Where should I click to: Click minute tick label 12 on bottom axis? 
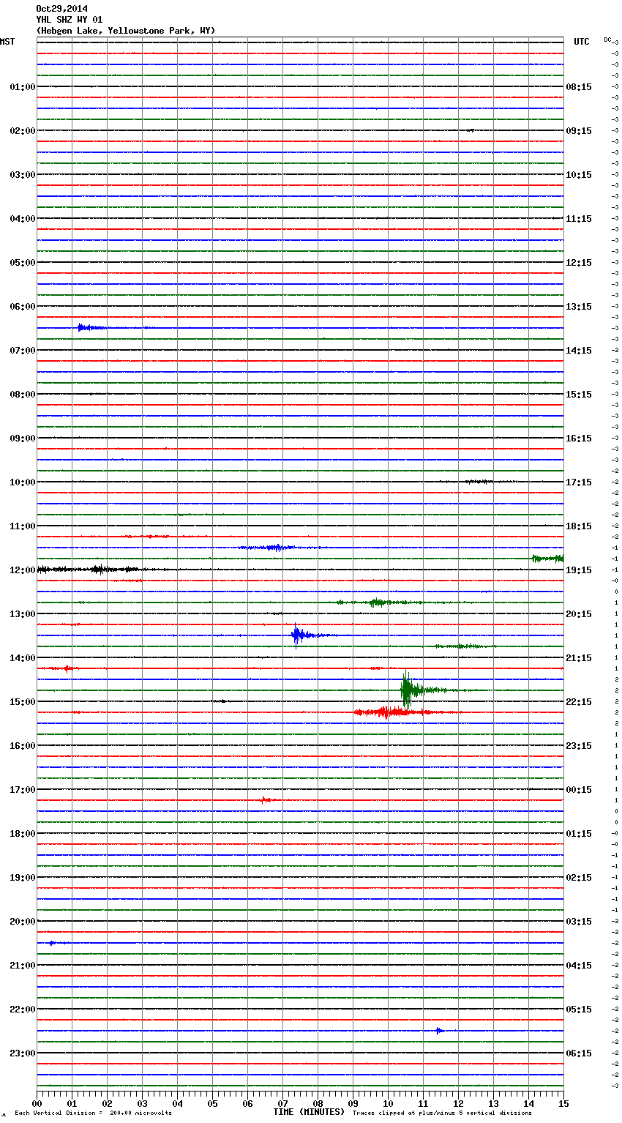click(458, 1103)
